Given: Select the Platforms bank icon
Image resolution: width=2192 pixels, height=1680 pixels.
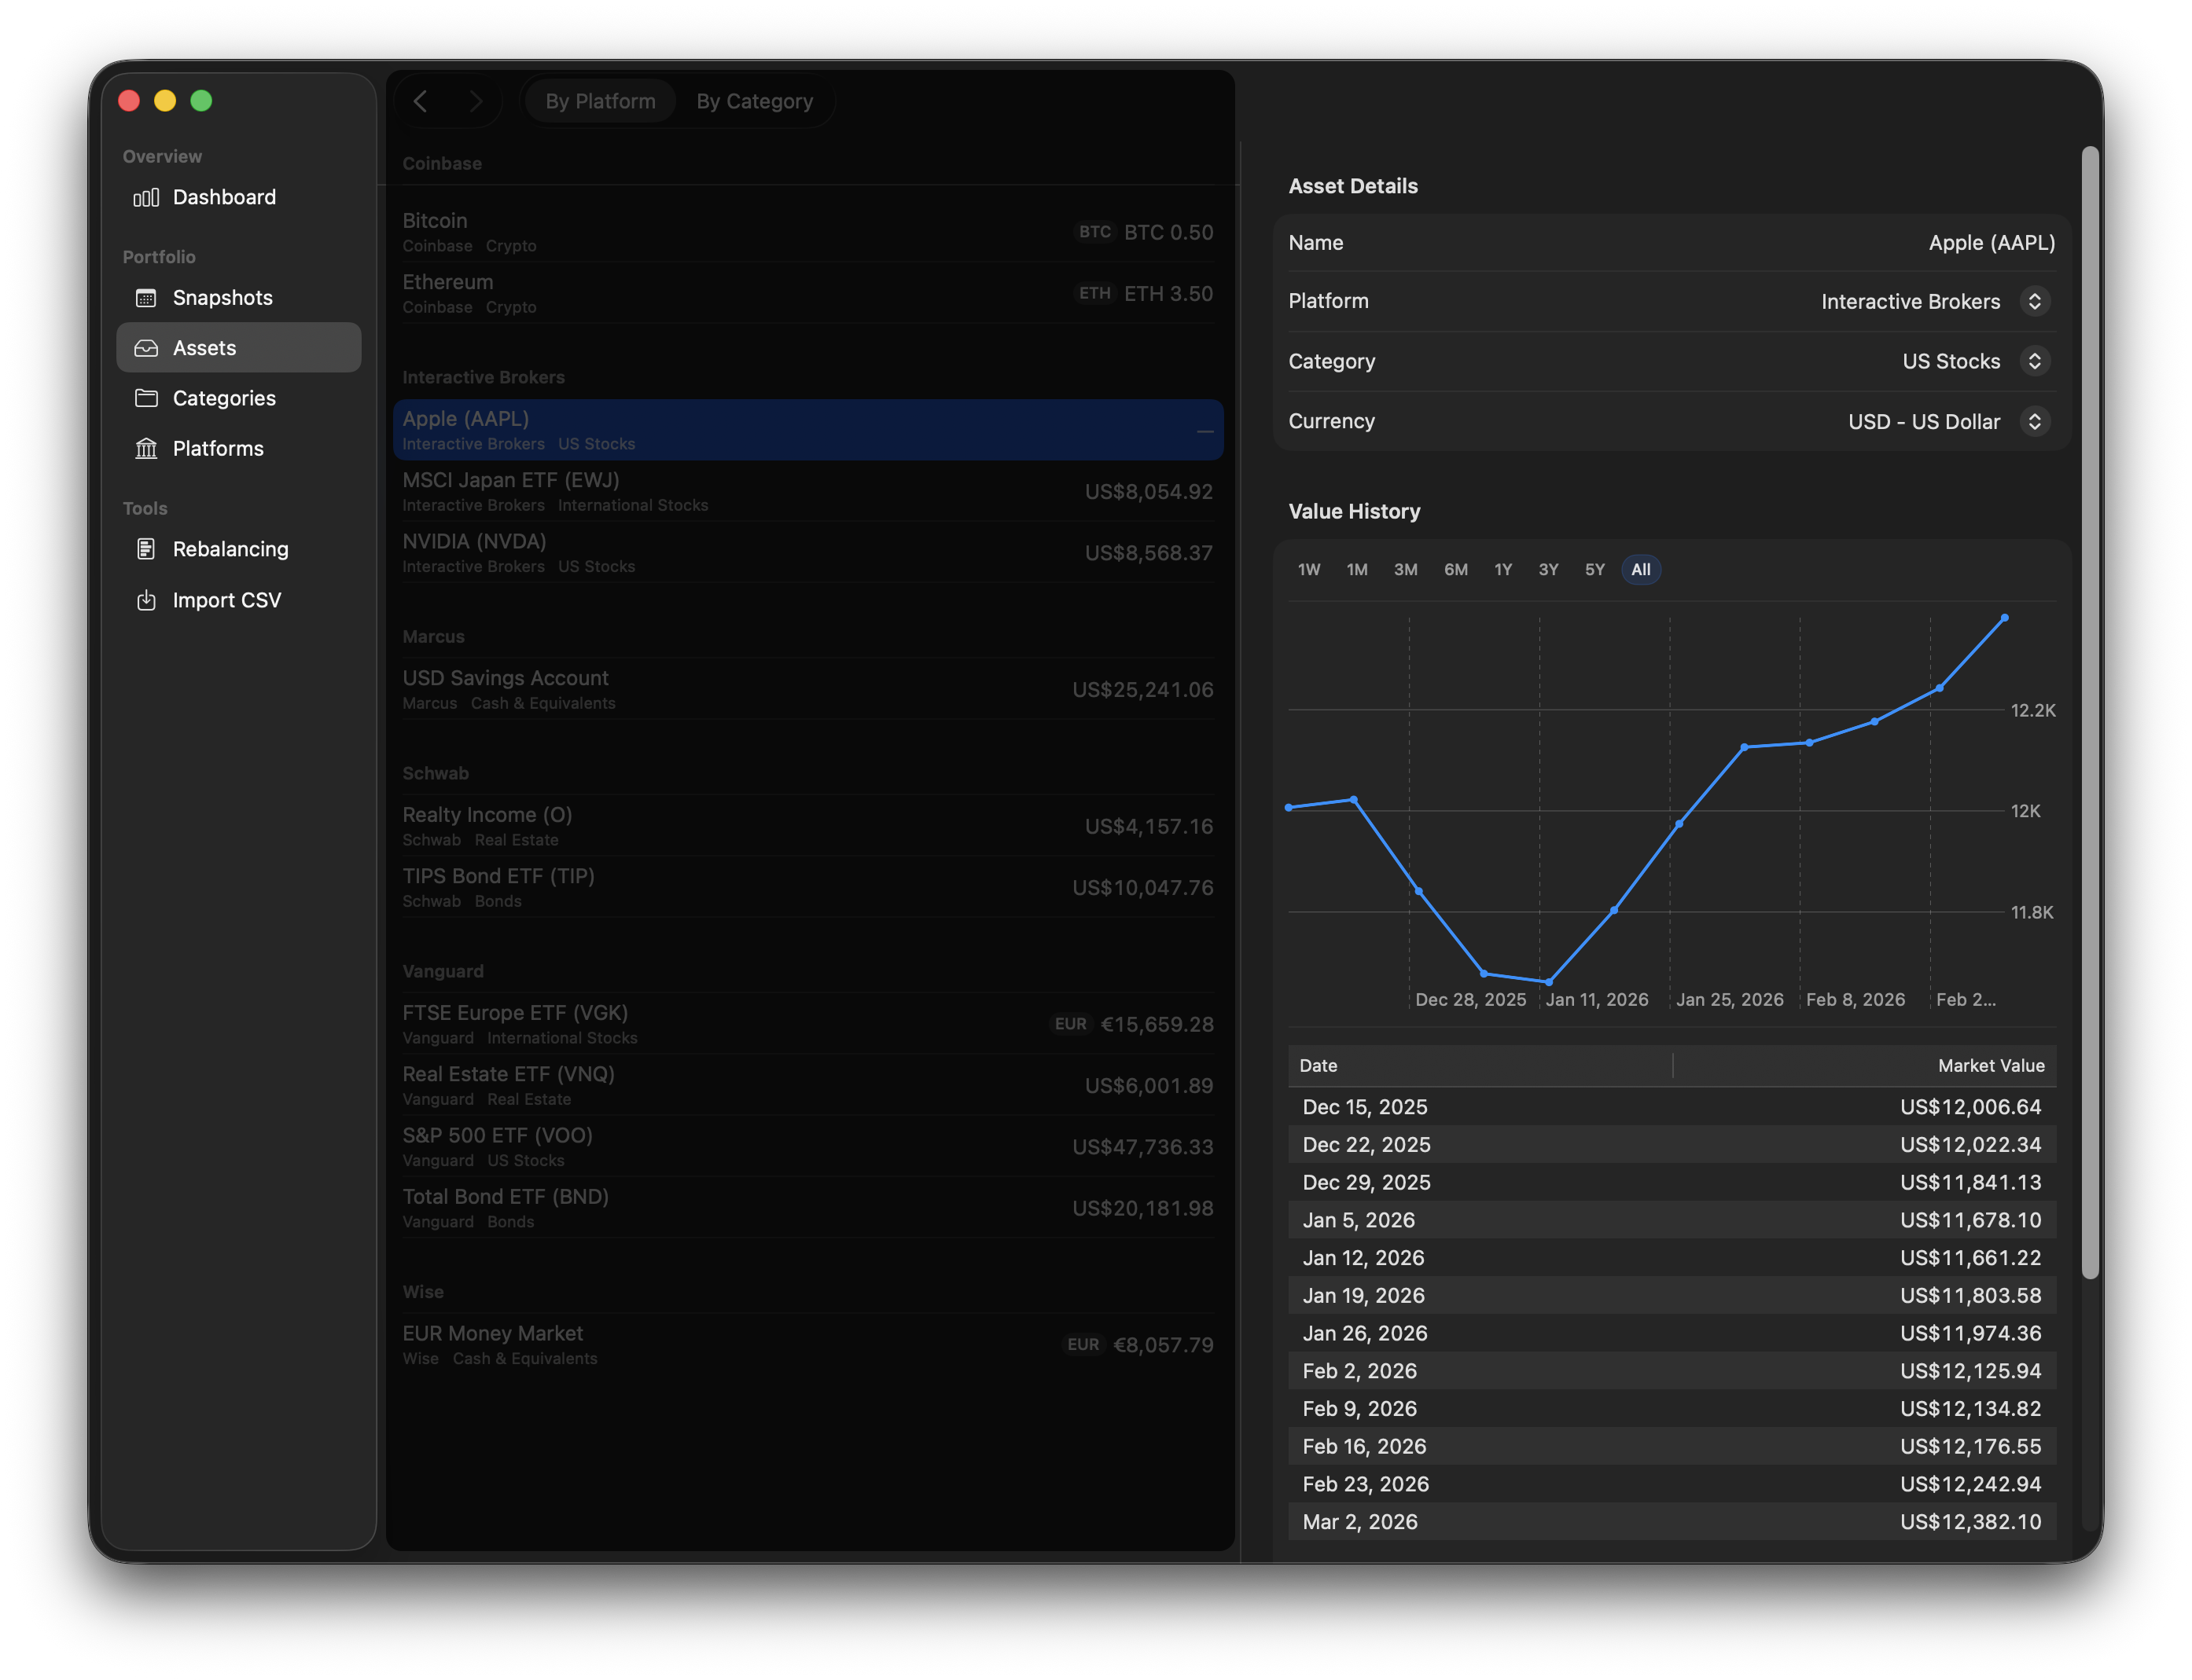Looking at the screenshot, I should pos(146,448).
